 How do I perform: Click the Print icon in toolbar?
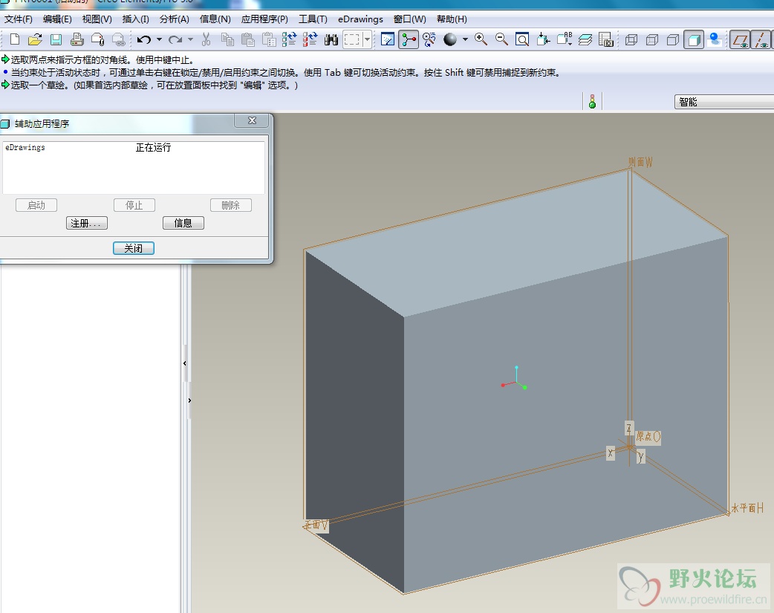point(77,39)
